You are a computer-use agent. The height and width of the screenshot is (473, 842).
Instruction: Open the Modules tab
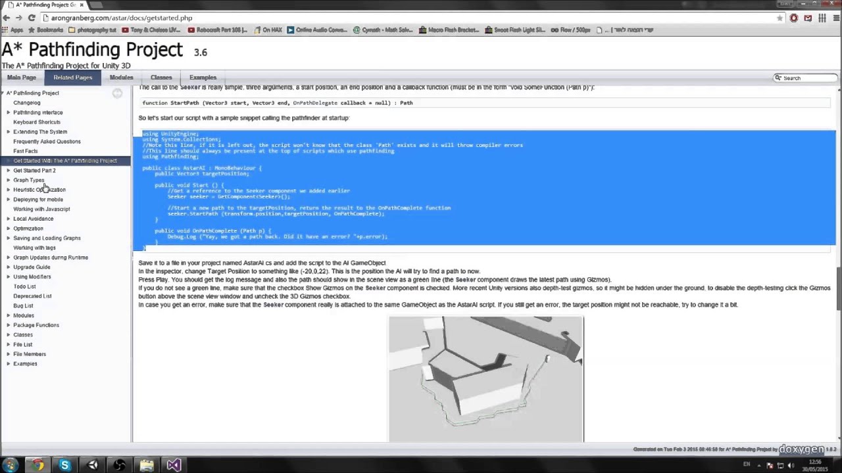[x=121, y=78]
